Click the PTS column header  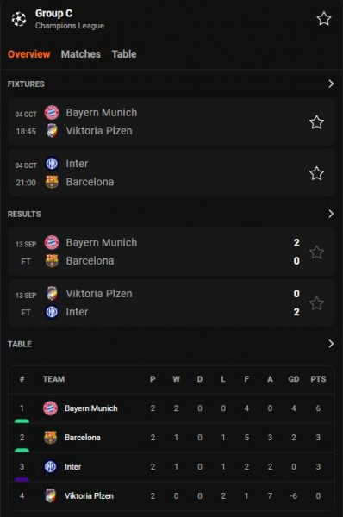tap(318, 379)
